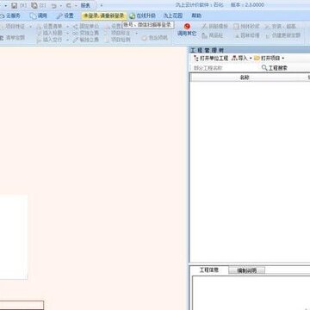The width and height of the screenshot is (310, 310).
Task: Click the save floppy-disk icon in quick toolbar
Action: tap(15, 5)
